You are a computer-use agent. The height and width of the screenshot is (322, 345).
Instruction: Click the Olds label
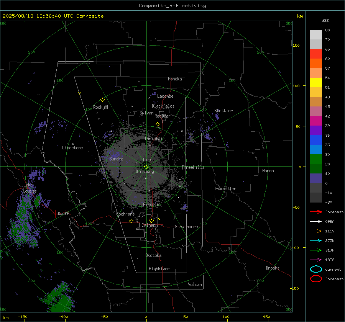click(x=146, y=160)
